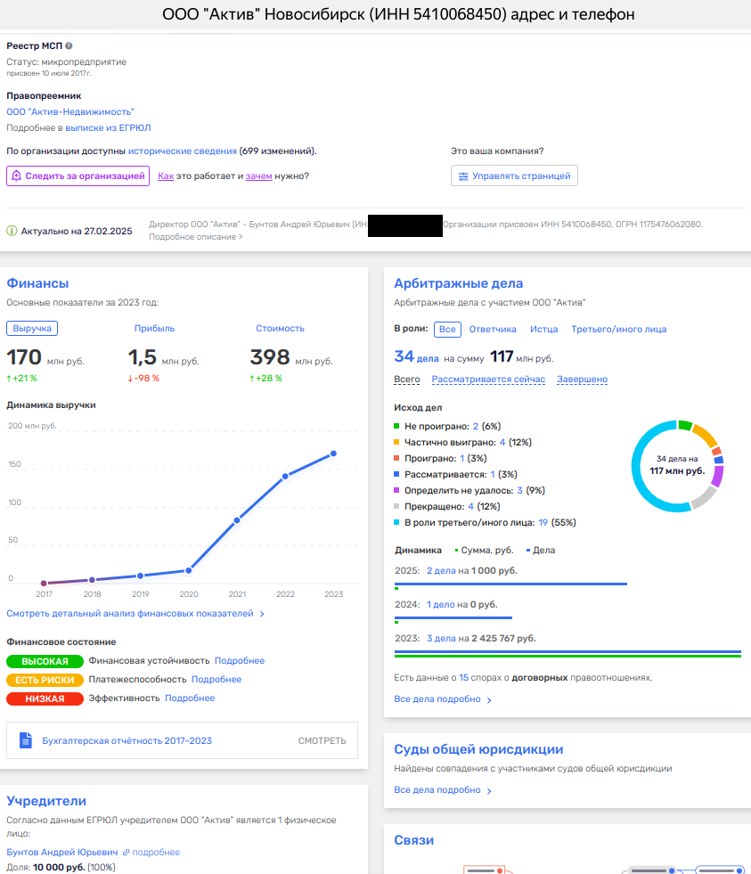The width and height of the screenshot is (751, 874).
Task: Select Все role filter in Арбитражные дела
Action: point(447,329)
